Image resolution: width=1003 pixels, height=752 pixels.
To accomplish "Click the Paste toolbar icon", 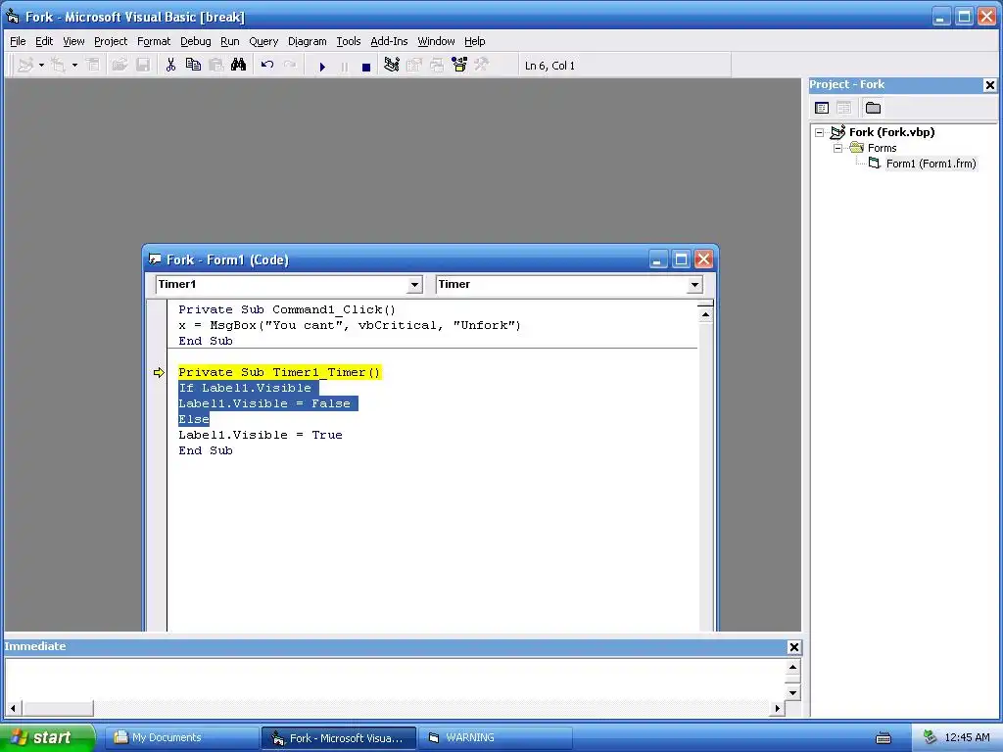I will pos(216,66).
